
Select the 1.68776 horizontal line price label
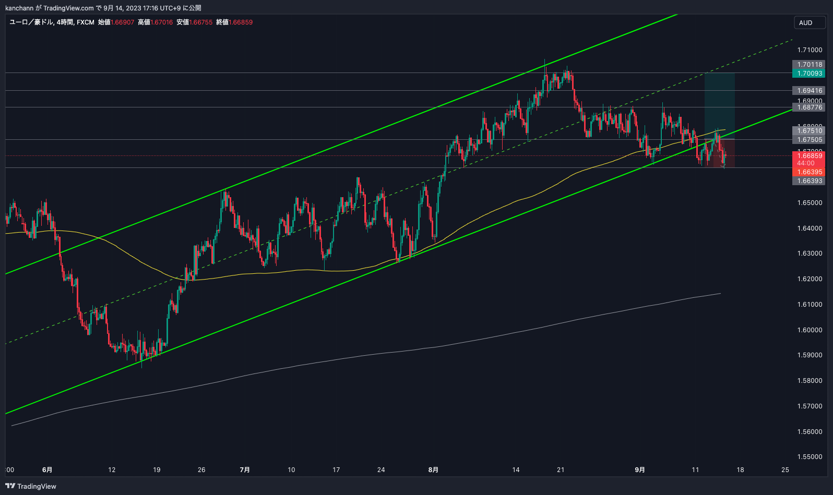click(809, 107)
